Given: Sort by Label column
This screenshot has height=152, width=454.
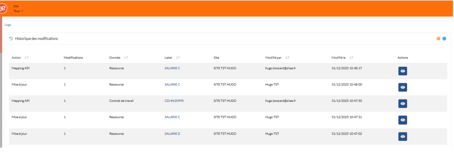Looking at the screenshot, I should pos(178,58).
